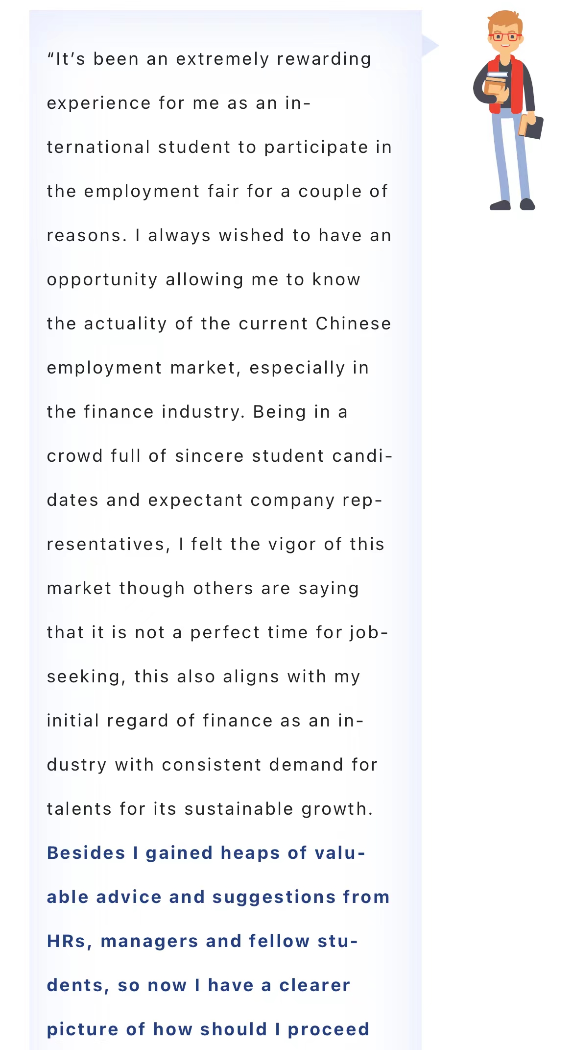
Task: Click the student's red scarf
Action: point(506,84)
